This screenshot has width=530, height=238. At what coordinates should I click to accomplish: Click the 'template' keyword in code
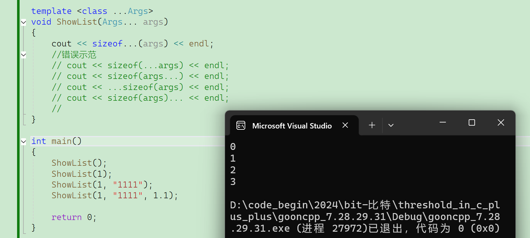coord(52,11)
